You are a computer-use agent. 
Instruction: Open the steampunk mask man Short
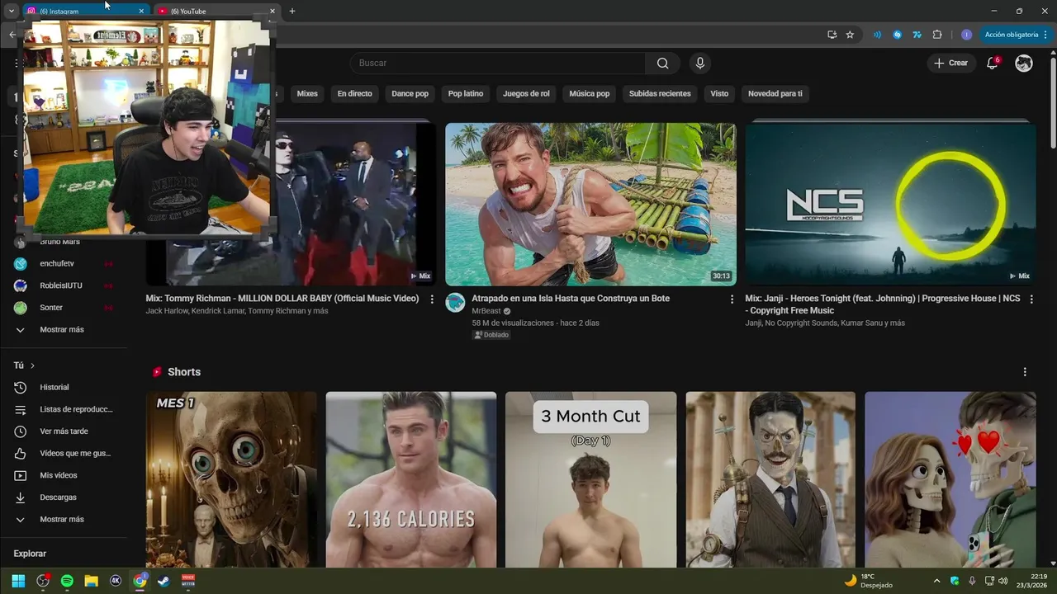(x=770, y=479)
